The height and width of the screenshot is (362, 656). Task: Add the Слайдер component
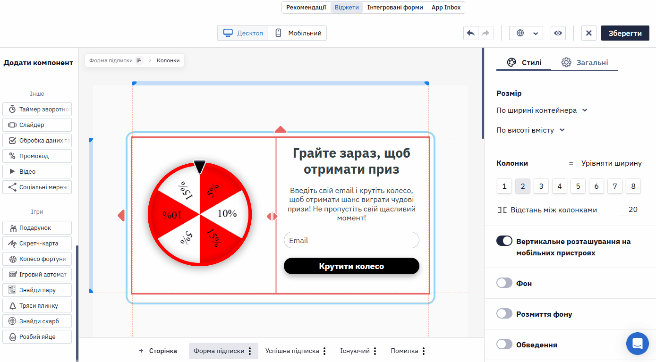(37, 125)
